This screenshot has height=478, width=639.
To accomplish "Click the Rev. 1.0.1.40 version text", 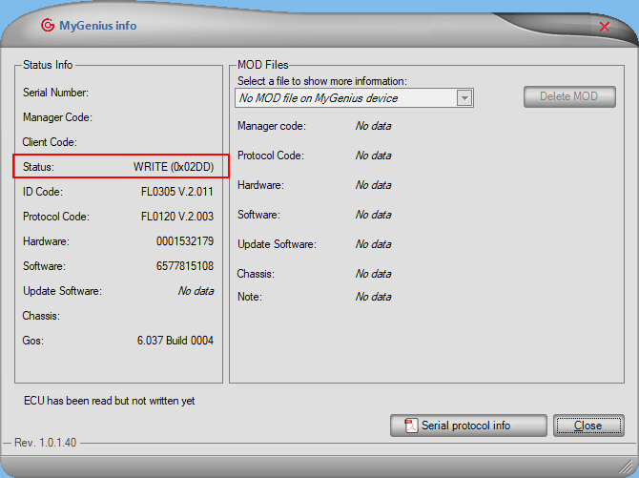I will (x=45, y=443).
